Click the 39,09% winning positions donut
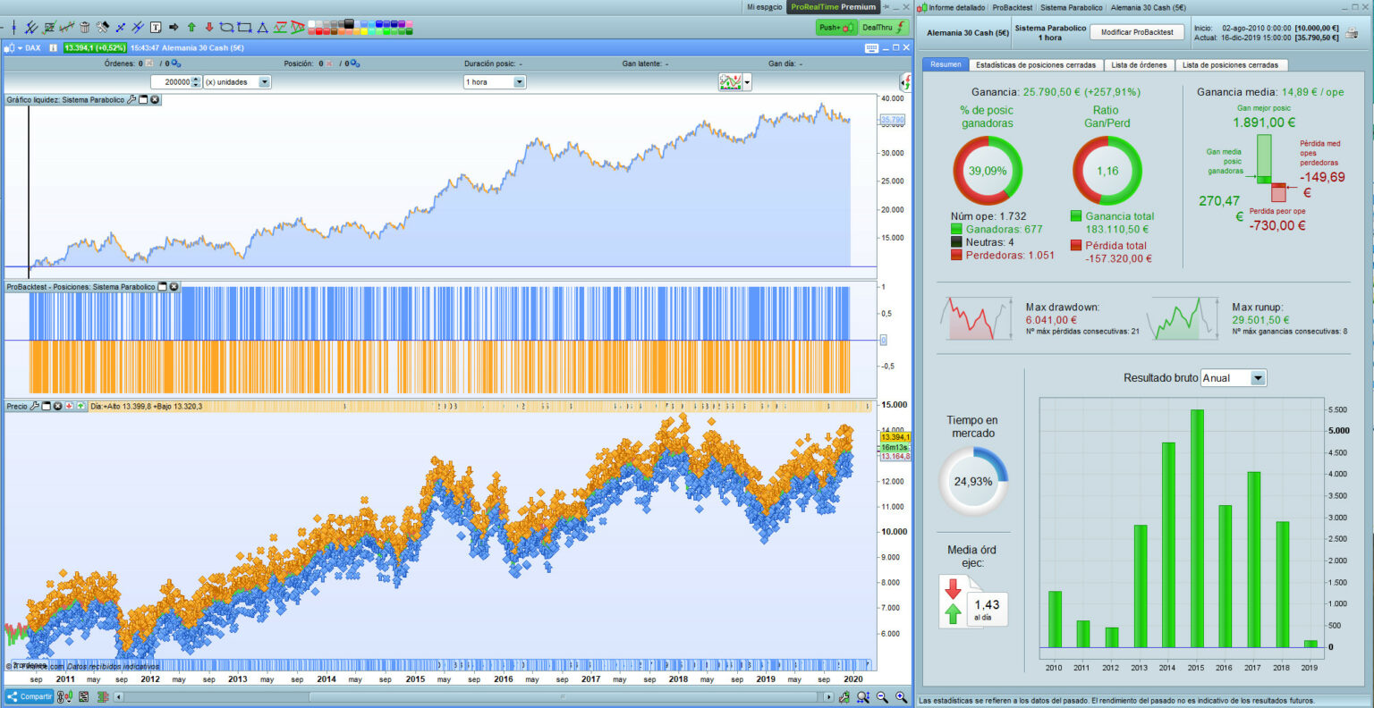 coord(988,171)
